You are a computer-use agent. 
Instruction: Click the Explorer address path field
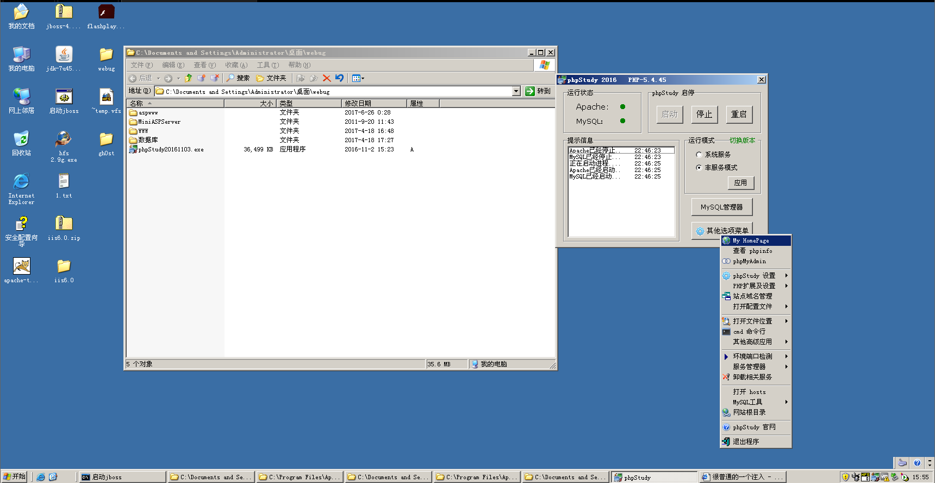333,92
